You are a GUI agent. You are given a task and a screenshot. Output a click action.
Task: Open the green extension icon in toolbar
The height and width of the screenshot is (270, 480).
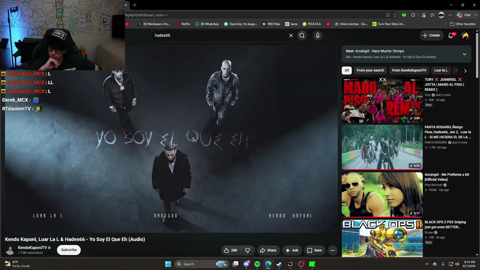click(404, 15)
